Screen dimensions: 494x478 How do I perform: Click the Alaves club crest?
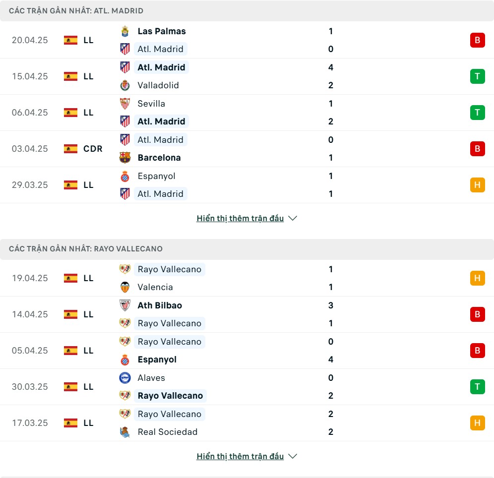point(125,377)
